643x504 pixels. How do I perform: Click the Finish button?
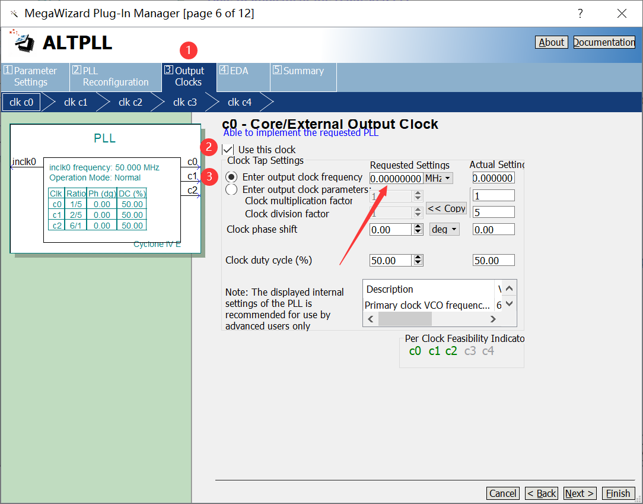(x=618, y=493)
